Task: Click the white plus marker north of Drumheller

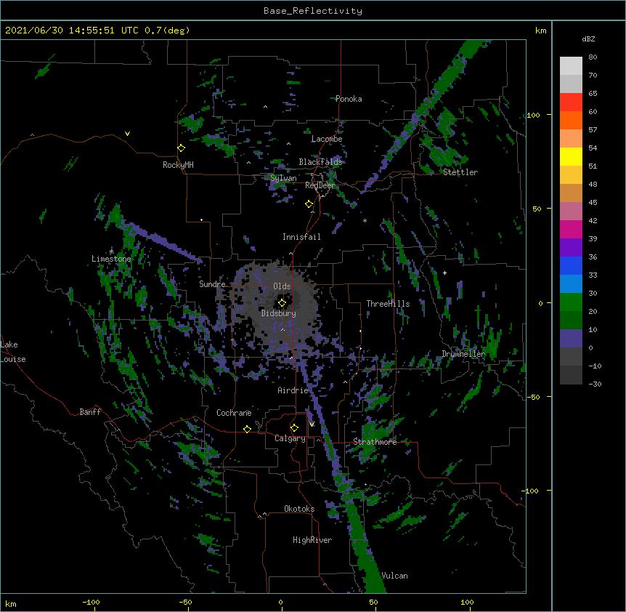Action: (444, 273)
